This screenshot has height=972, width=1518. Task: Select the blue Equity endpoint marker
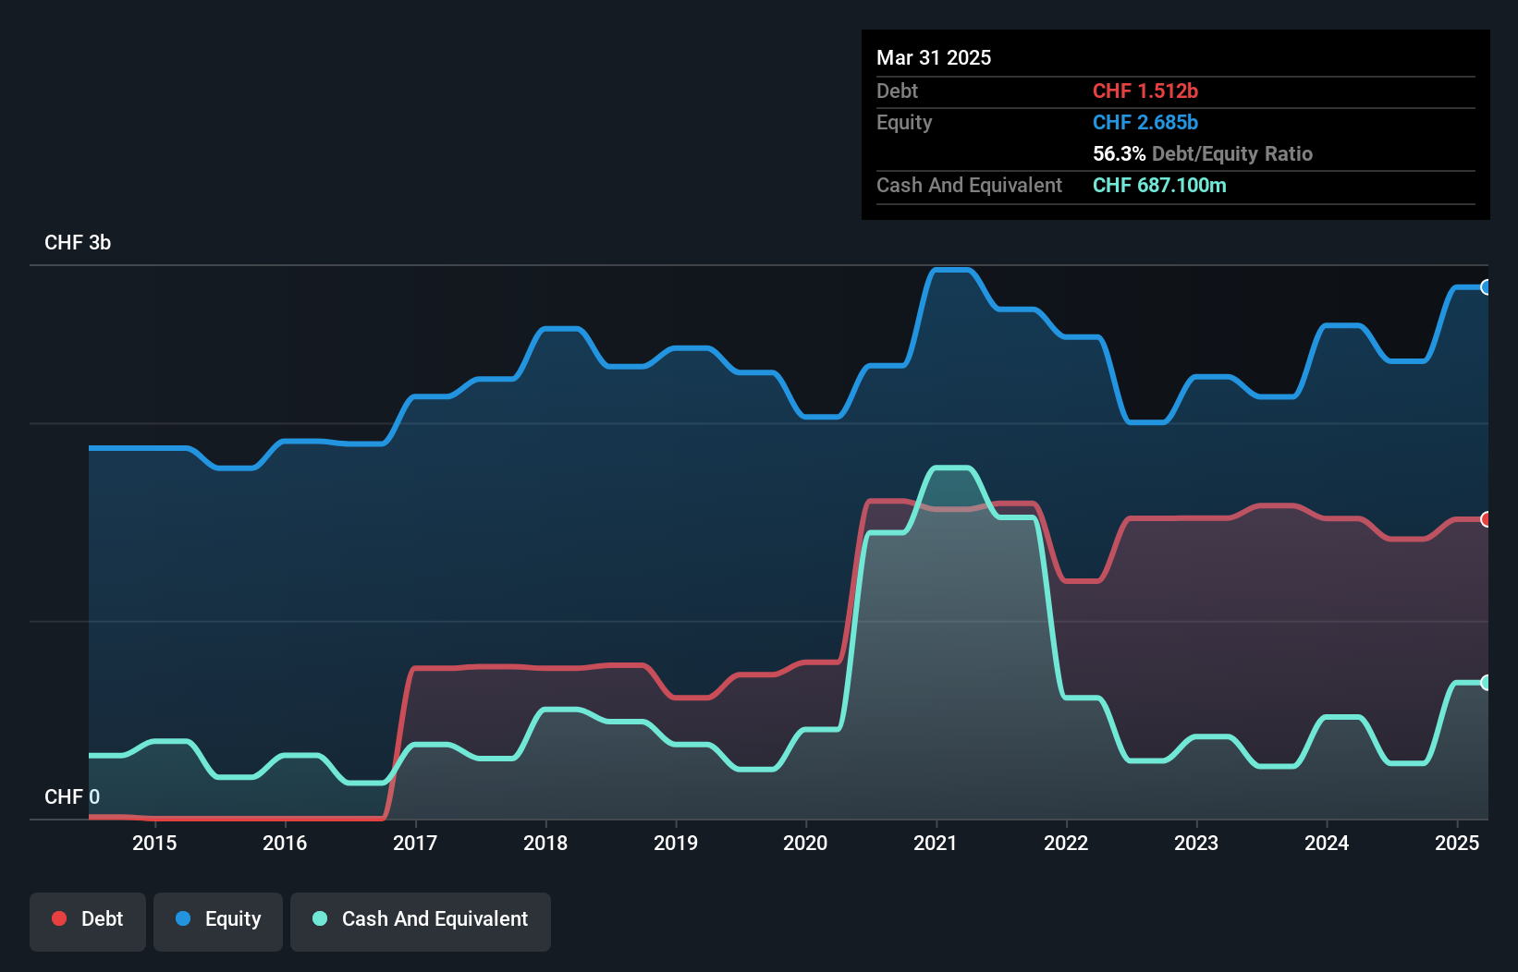tap(1486, 287)
